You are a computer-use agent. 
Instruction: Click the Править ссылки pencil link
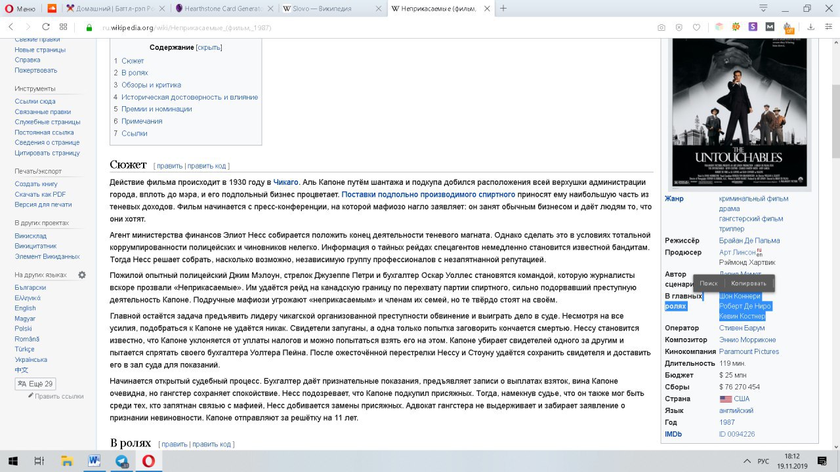(x=59, y=396)
